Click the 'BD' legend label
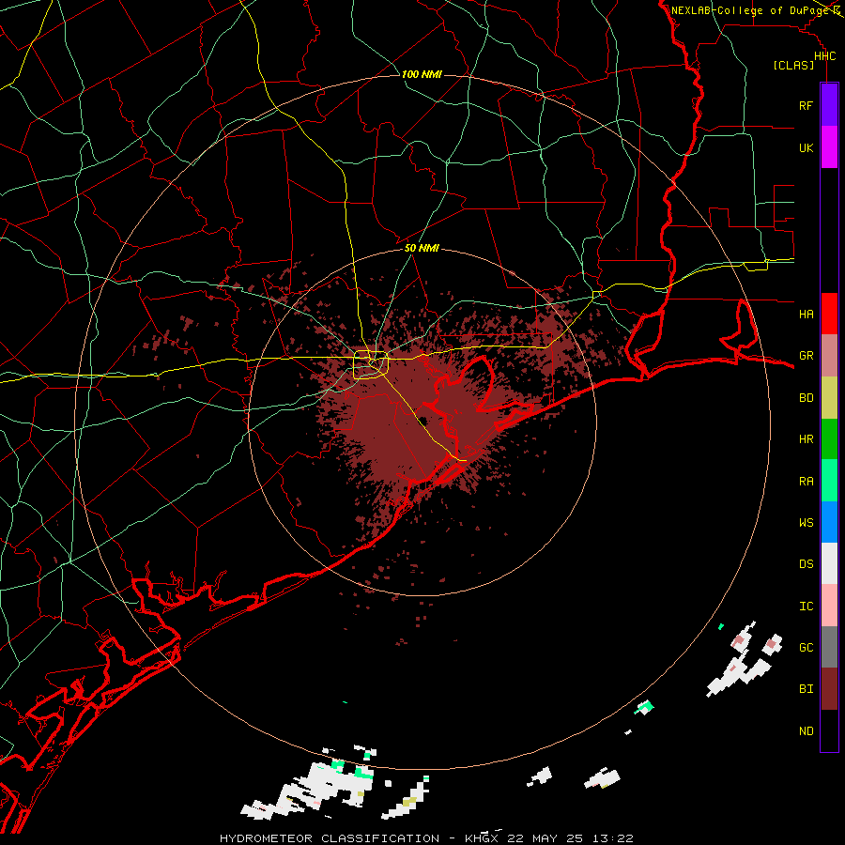This screenshot has height=845, width=845. (x=806, y=398)
